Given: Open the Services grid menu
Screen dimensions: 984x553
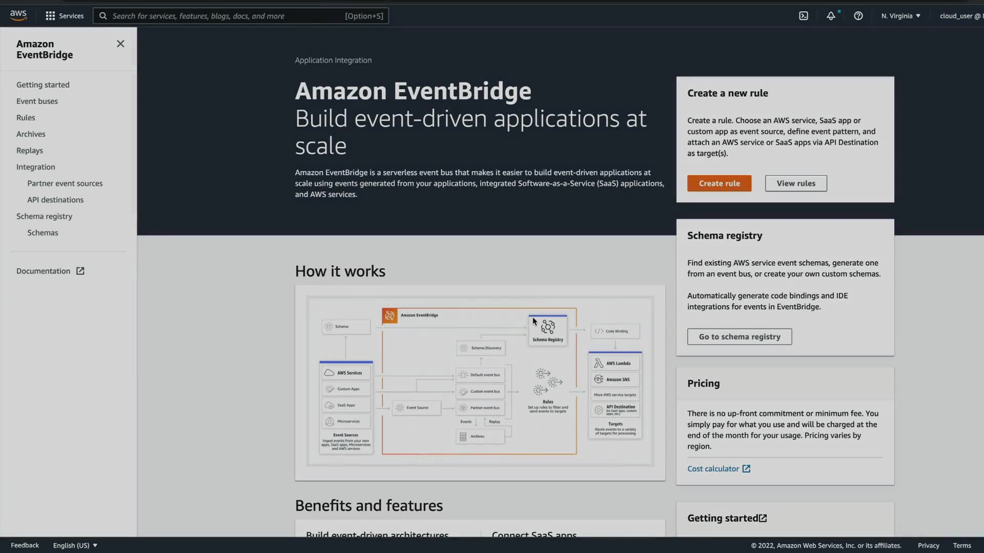Looking at the screenshot, I should pos(65,16).
